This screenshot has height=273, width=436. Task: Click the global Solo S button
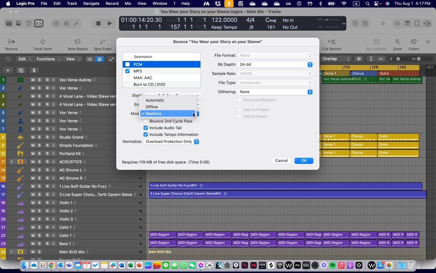pos(34,70)
